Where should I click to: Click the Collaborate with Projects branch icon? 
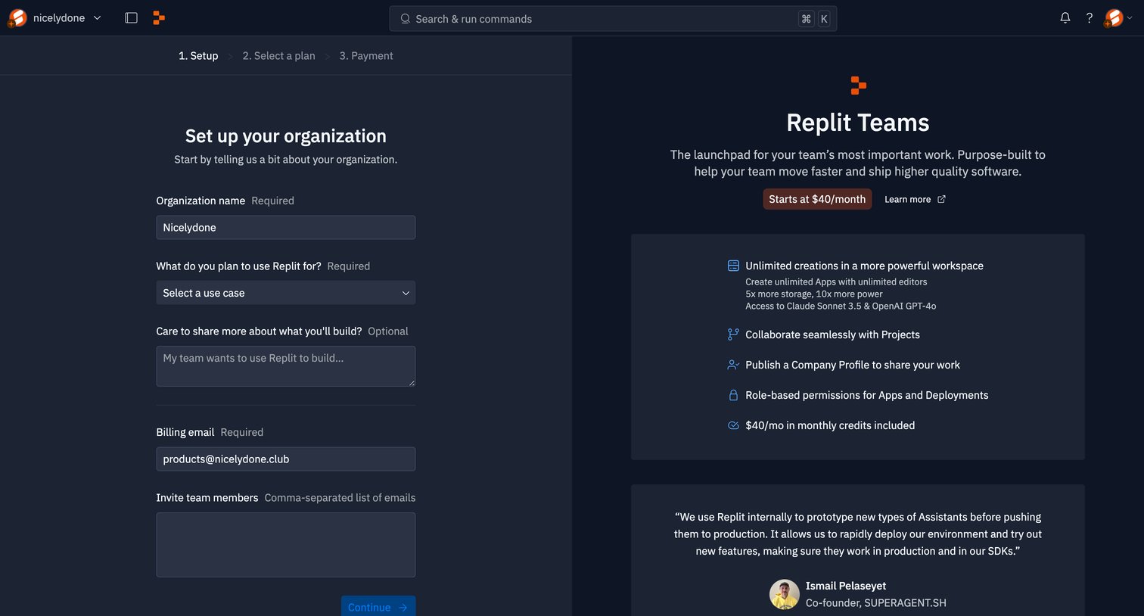733,334
